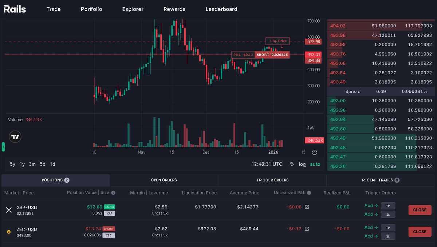Switch to the Positions tab
Image resolution: width=437 pixels, height=247 pixels.
(55, 180)
